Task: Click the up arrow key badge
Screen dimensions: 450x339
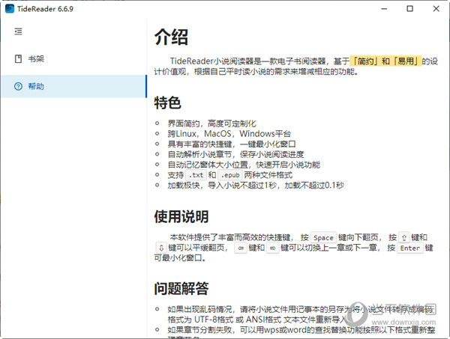Action: (407, 237)
